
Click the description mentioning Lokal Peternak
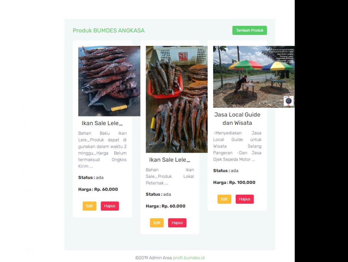click(170, 176)
